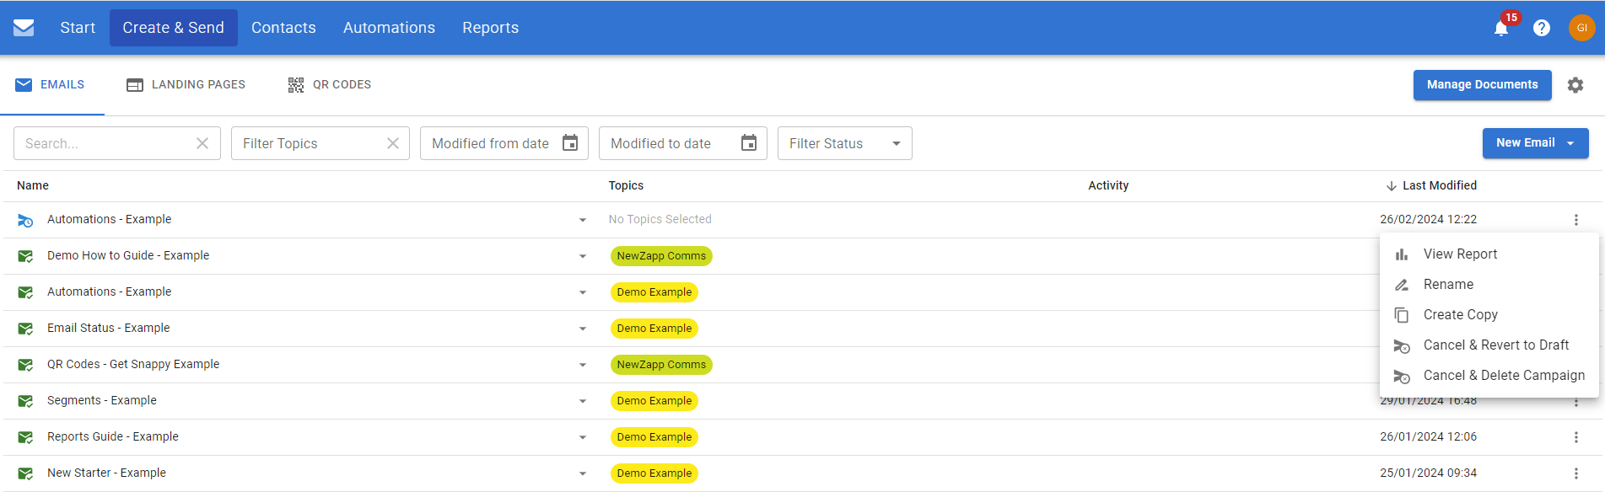Open three-dot menu for New Starter row

tap(1576, 473)
